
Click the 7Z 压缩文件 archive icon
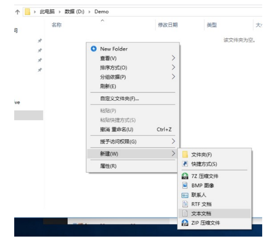tap(185, 176)
